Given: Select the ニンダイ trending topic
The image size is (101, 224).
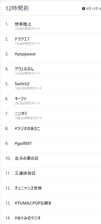Looking at the screenshot, I should (x=21, y=113).
